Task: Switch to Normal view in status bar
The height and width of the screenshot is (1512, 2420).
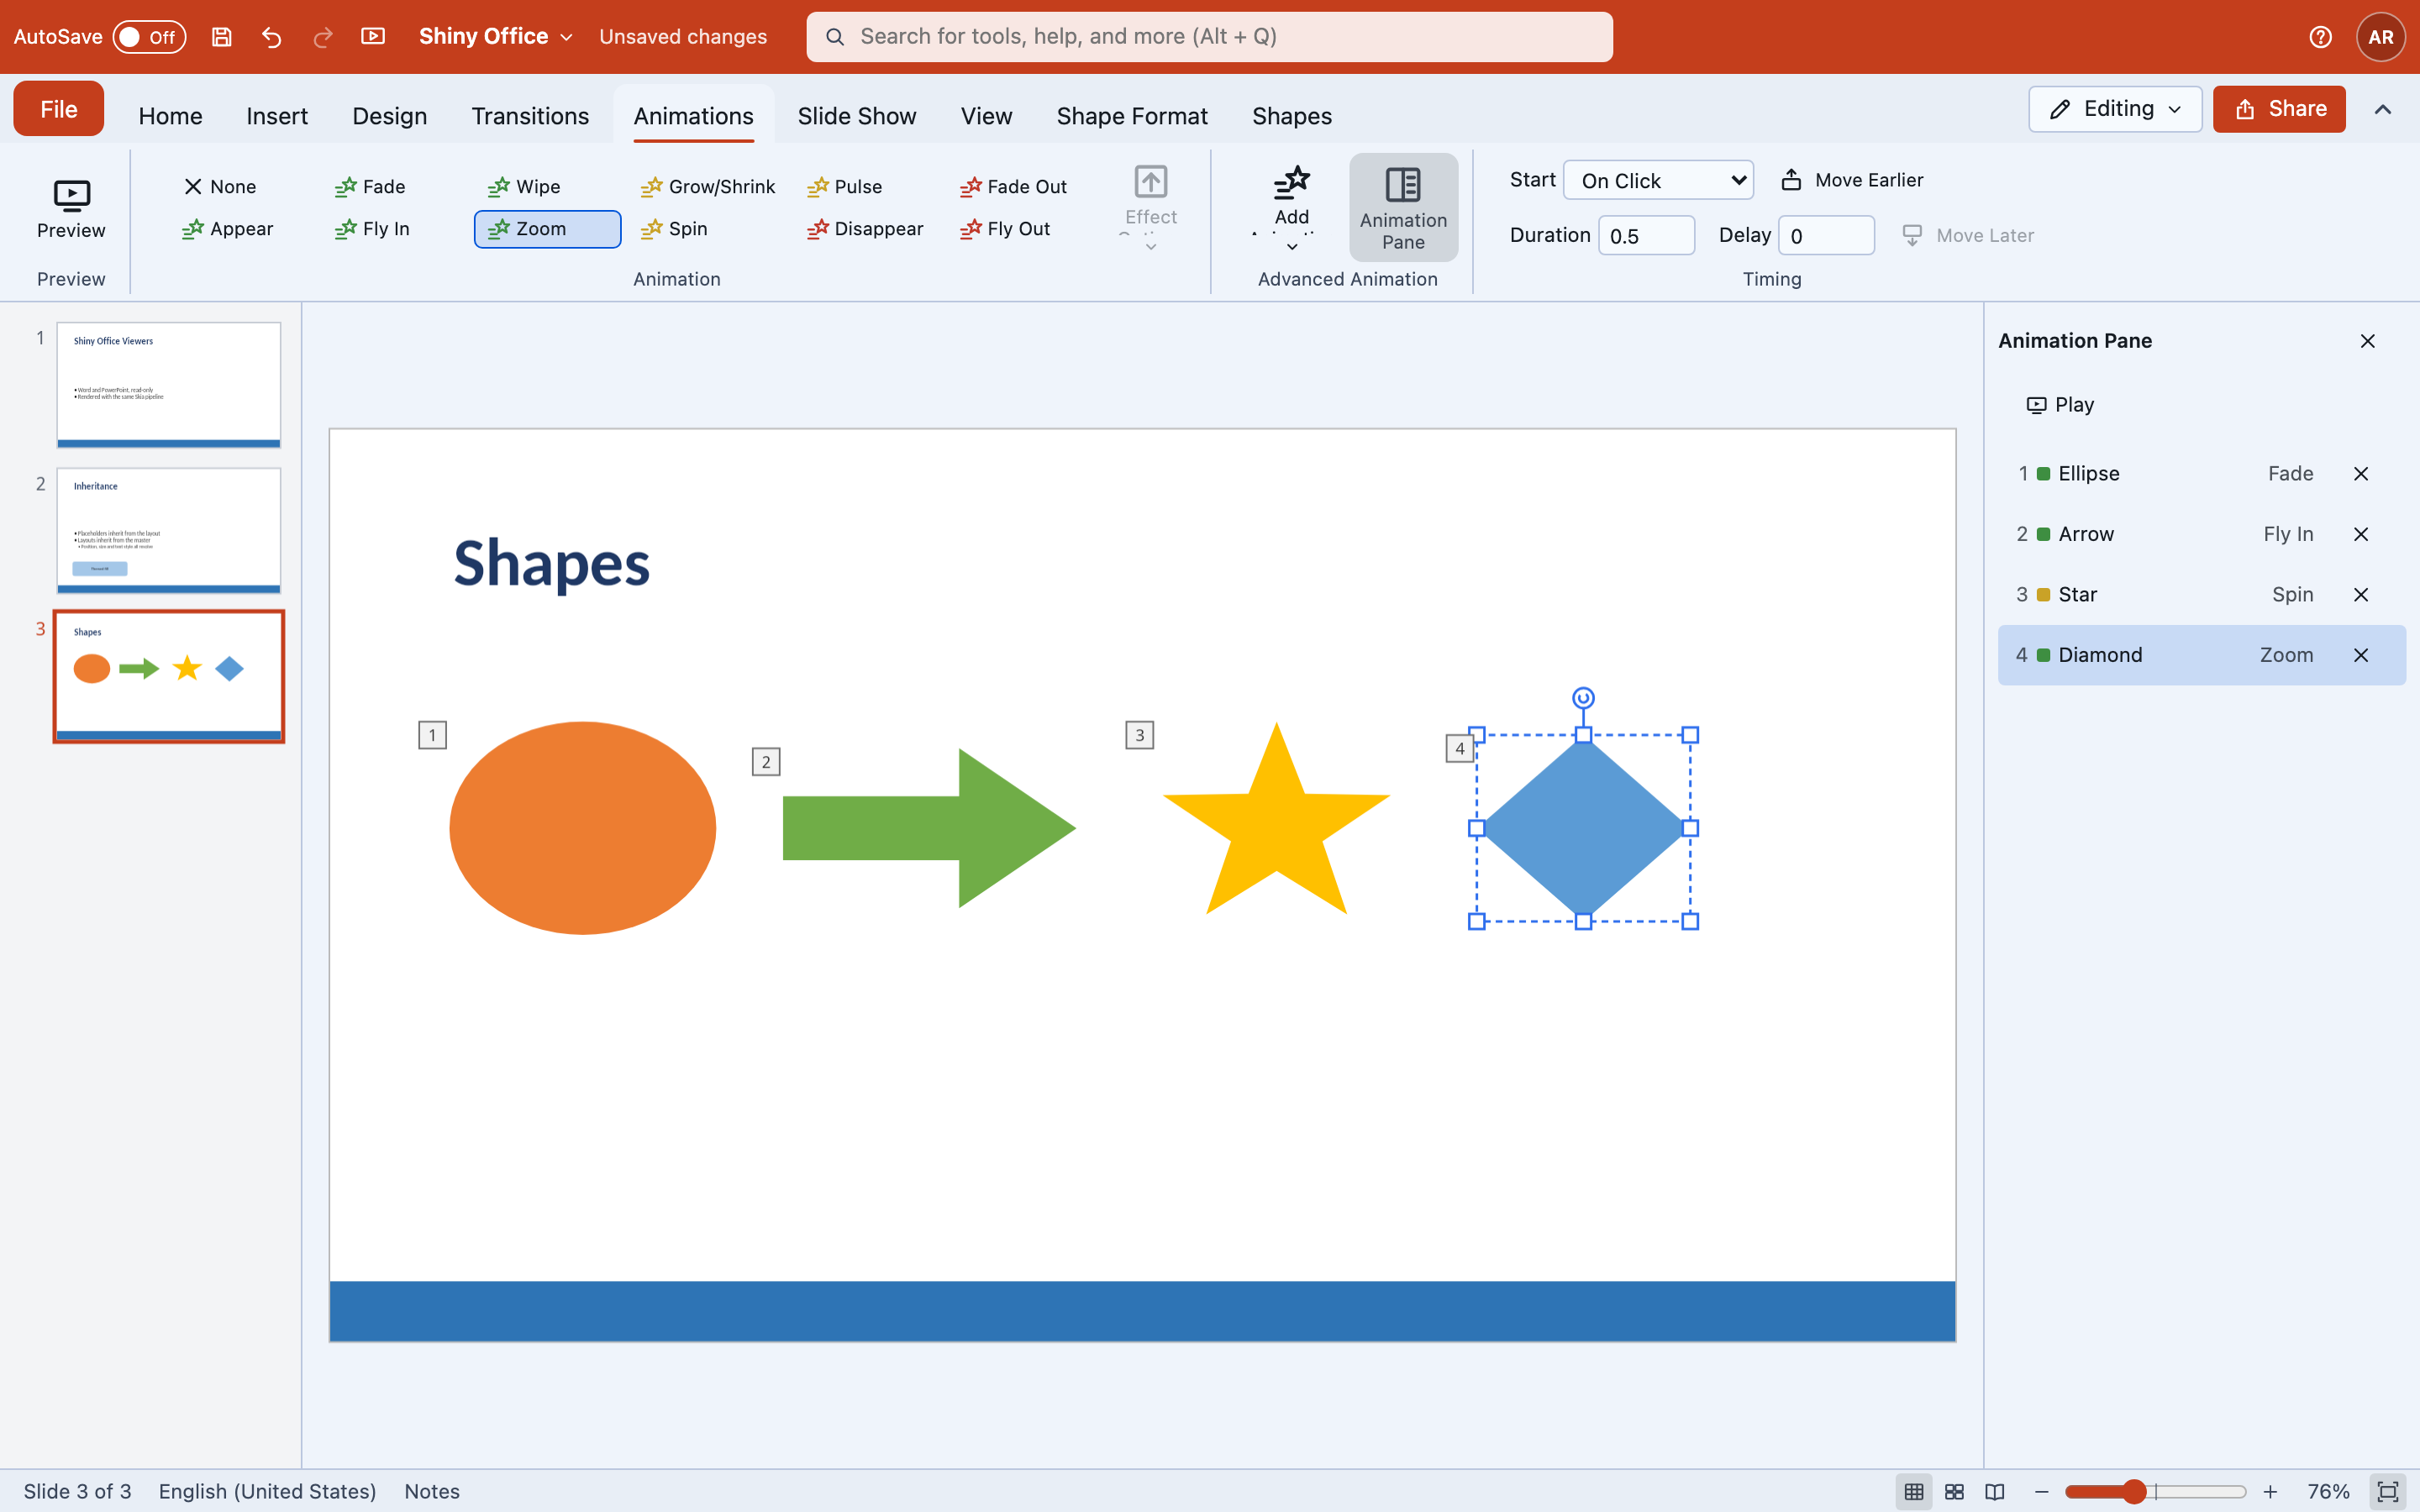Action: click(1914, 1491)
